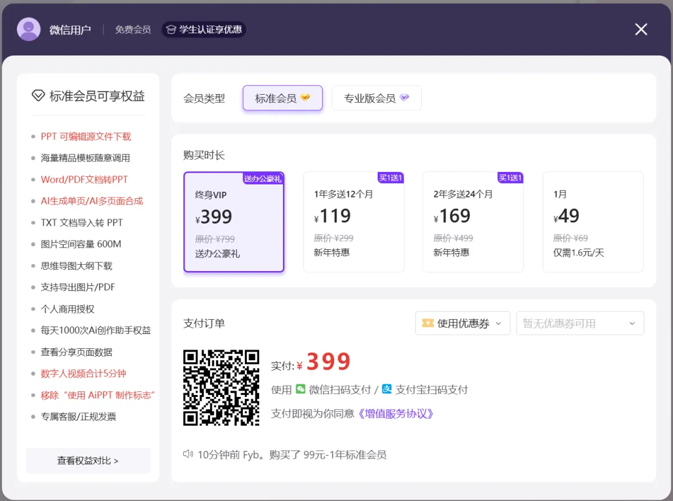
Task: Click the 查看分享页面数据 benefit
Action: click(x=77, y=352)
